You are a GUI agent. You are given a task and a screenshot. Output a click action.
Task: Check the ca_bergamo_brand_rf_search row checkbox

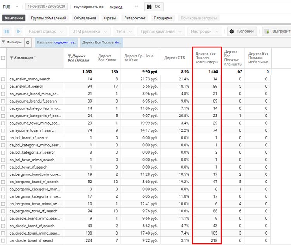coord(3,182)
